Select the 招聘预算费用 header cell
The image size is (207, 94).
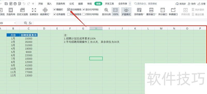pos(28,35)
